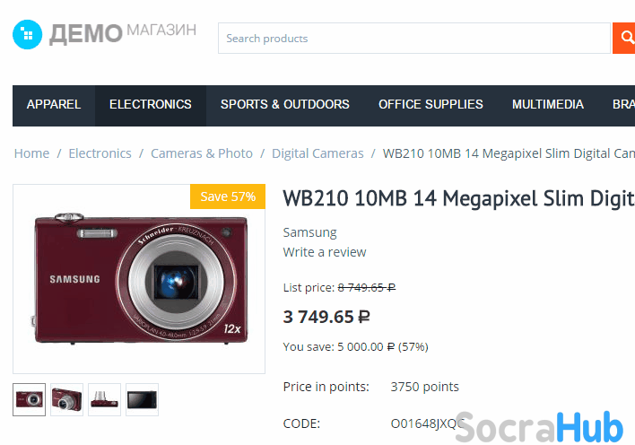Select the third top-view camera thumbnail
Viewport: 635px width, 445px height.
(104, 399)
